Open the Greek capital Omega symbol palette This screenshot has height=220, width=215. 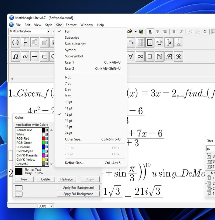pos(16,57)
